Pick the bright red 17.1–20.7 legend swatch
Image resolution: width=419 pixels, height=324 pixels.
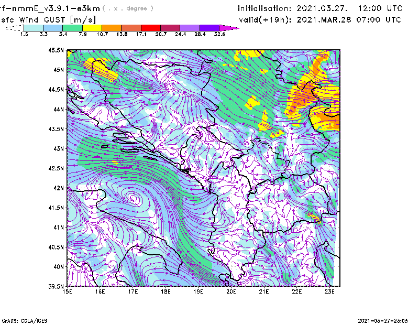point(151,28)
